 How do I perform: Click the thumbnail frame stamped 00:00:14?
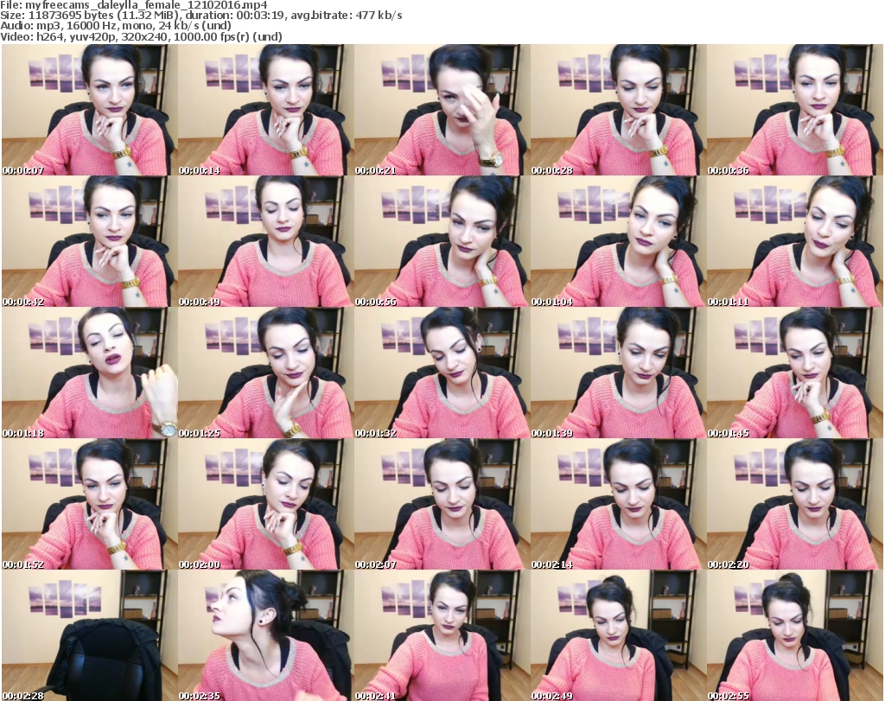click(266, 110)
